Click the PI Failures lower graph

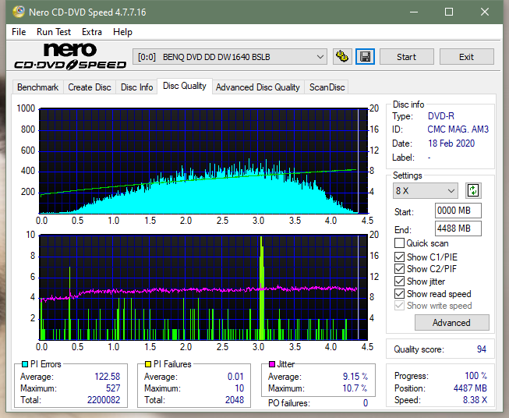tap(203, 288)
